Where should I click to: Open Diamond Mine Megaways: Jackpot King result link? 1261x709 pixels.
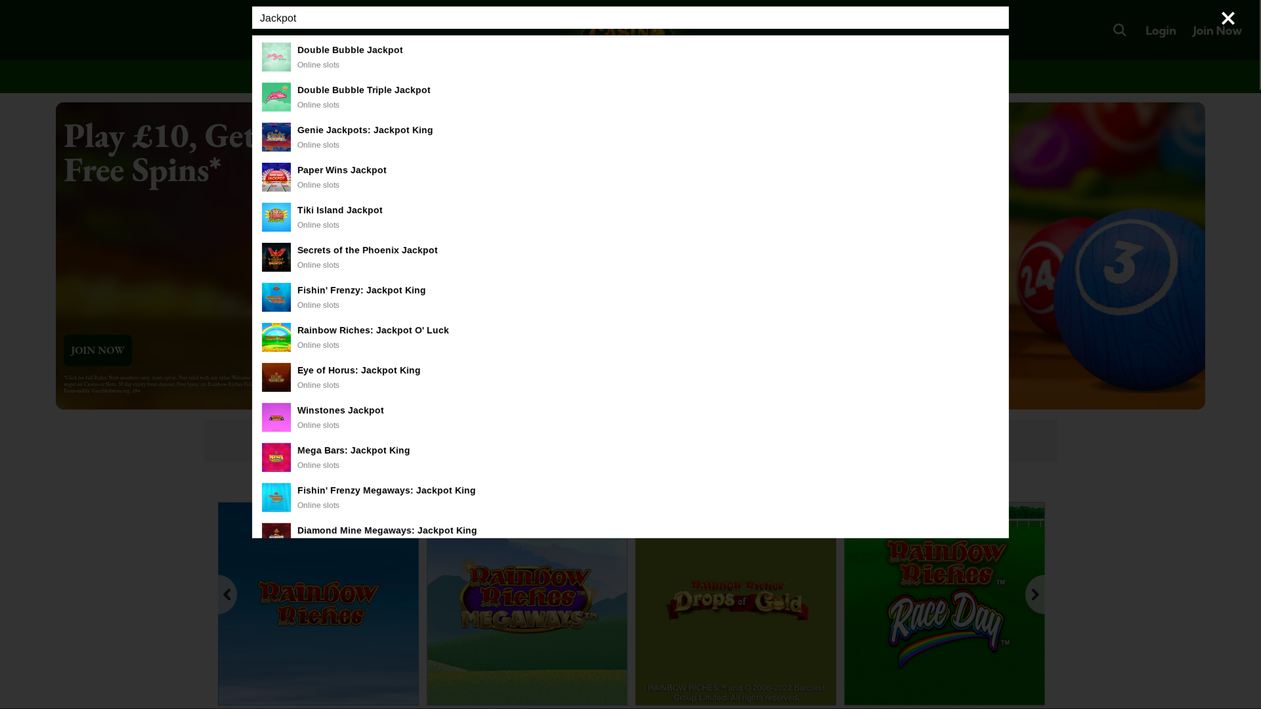point(387,530)
